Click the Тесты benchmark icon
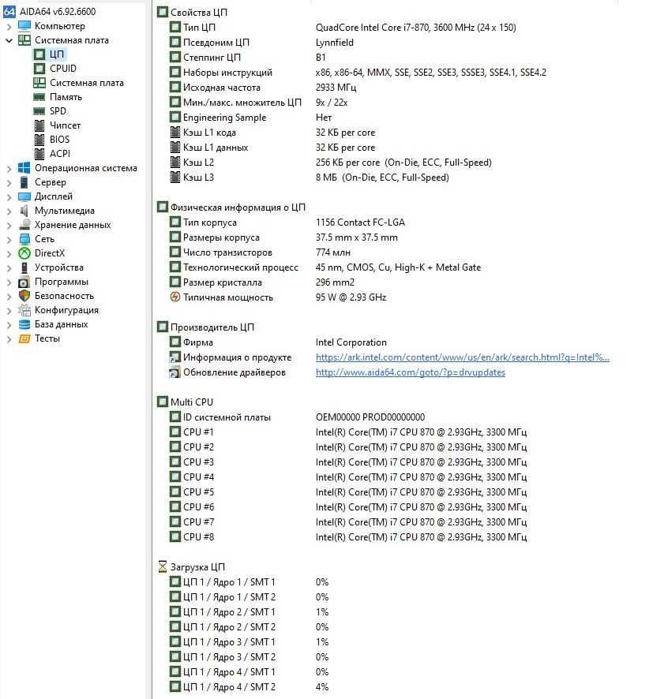This screenshot has width=664, height=699. tap(24, 338)
